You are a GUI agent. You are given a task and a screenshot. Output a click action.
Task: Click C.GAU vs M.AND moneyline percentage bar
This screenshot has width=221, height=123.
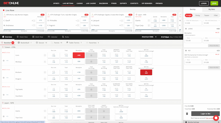pos(24,30)
